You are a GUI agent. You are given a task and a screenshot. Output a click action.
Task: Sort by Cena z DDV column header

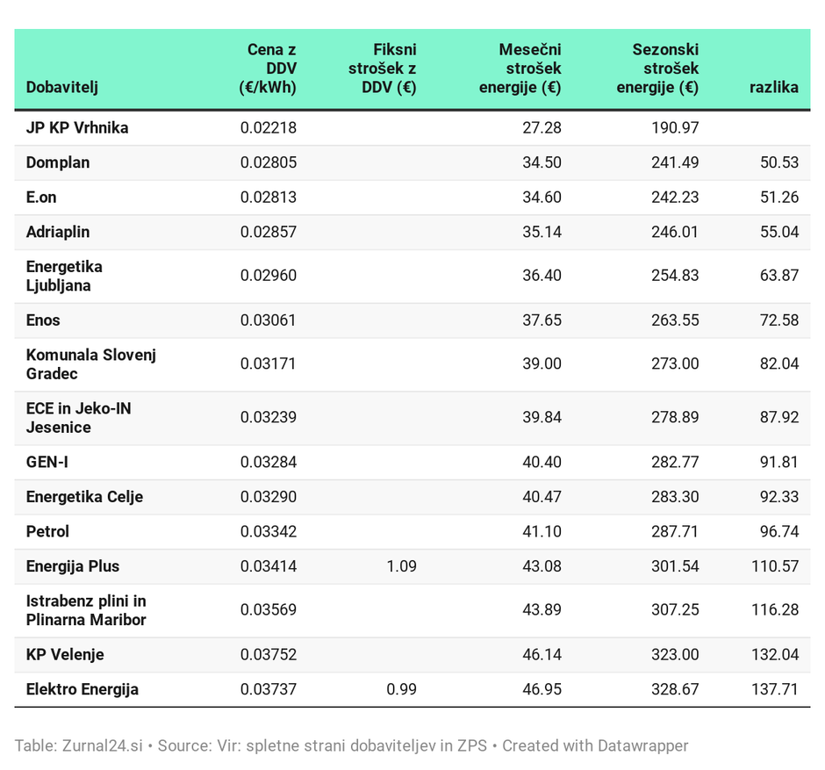268,68
